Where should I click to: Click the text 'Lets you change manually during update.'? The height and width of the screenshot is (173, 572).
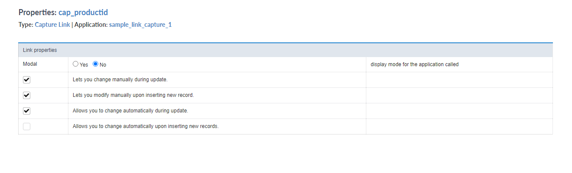pyautogui.click(x=120, y=80)
